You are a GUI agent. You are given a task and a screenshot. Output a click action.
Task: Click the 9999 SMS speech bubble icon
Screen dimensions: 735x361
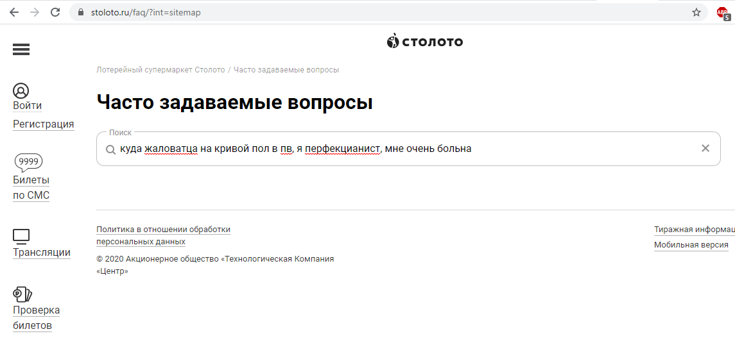pos(29,162)
